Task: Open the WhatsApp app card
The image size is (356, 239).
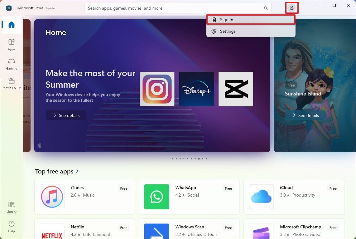Action: tap(189, 197)
